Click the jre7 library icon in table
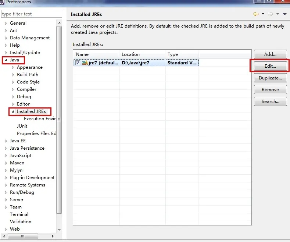The image size is (290, 242). [85, 63]
